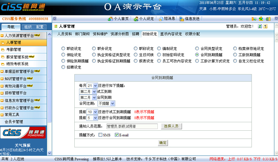The image size is (278, 162).
Task: Click the green refresh icon beside the welcome text
Action: (x=260, y=27)
